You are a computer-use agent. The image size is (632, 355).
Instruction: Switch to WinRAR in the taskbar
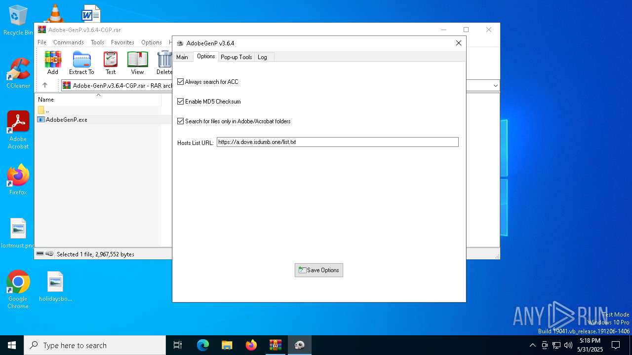tap(276, 345)
